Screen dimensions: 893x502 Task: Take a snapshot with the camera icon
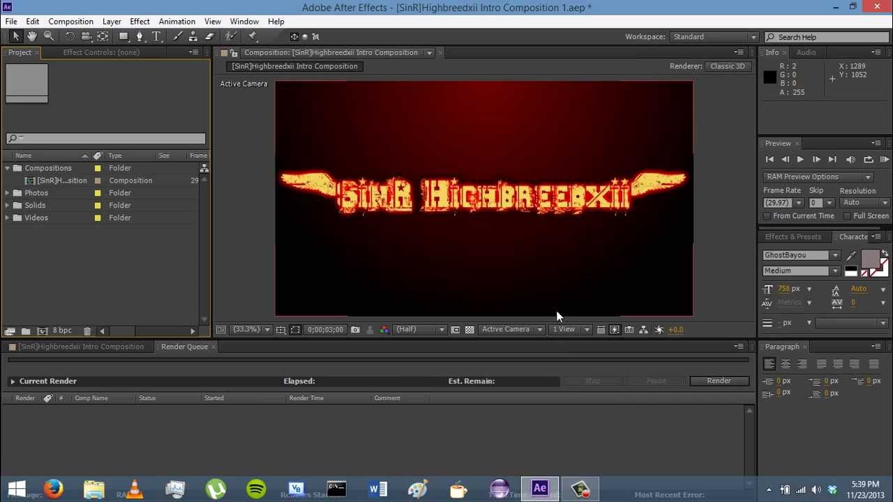coord(355,330)
